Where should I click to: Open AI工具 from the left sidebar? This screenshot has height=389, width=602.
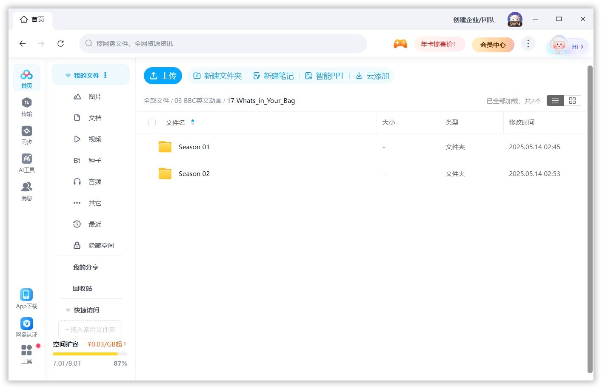pyautogui.click(x=26, y=159)
